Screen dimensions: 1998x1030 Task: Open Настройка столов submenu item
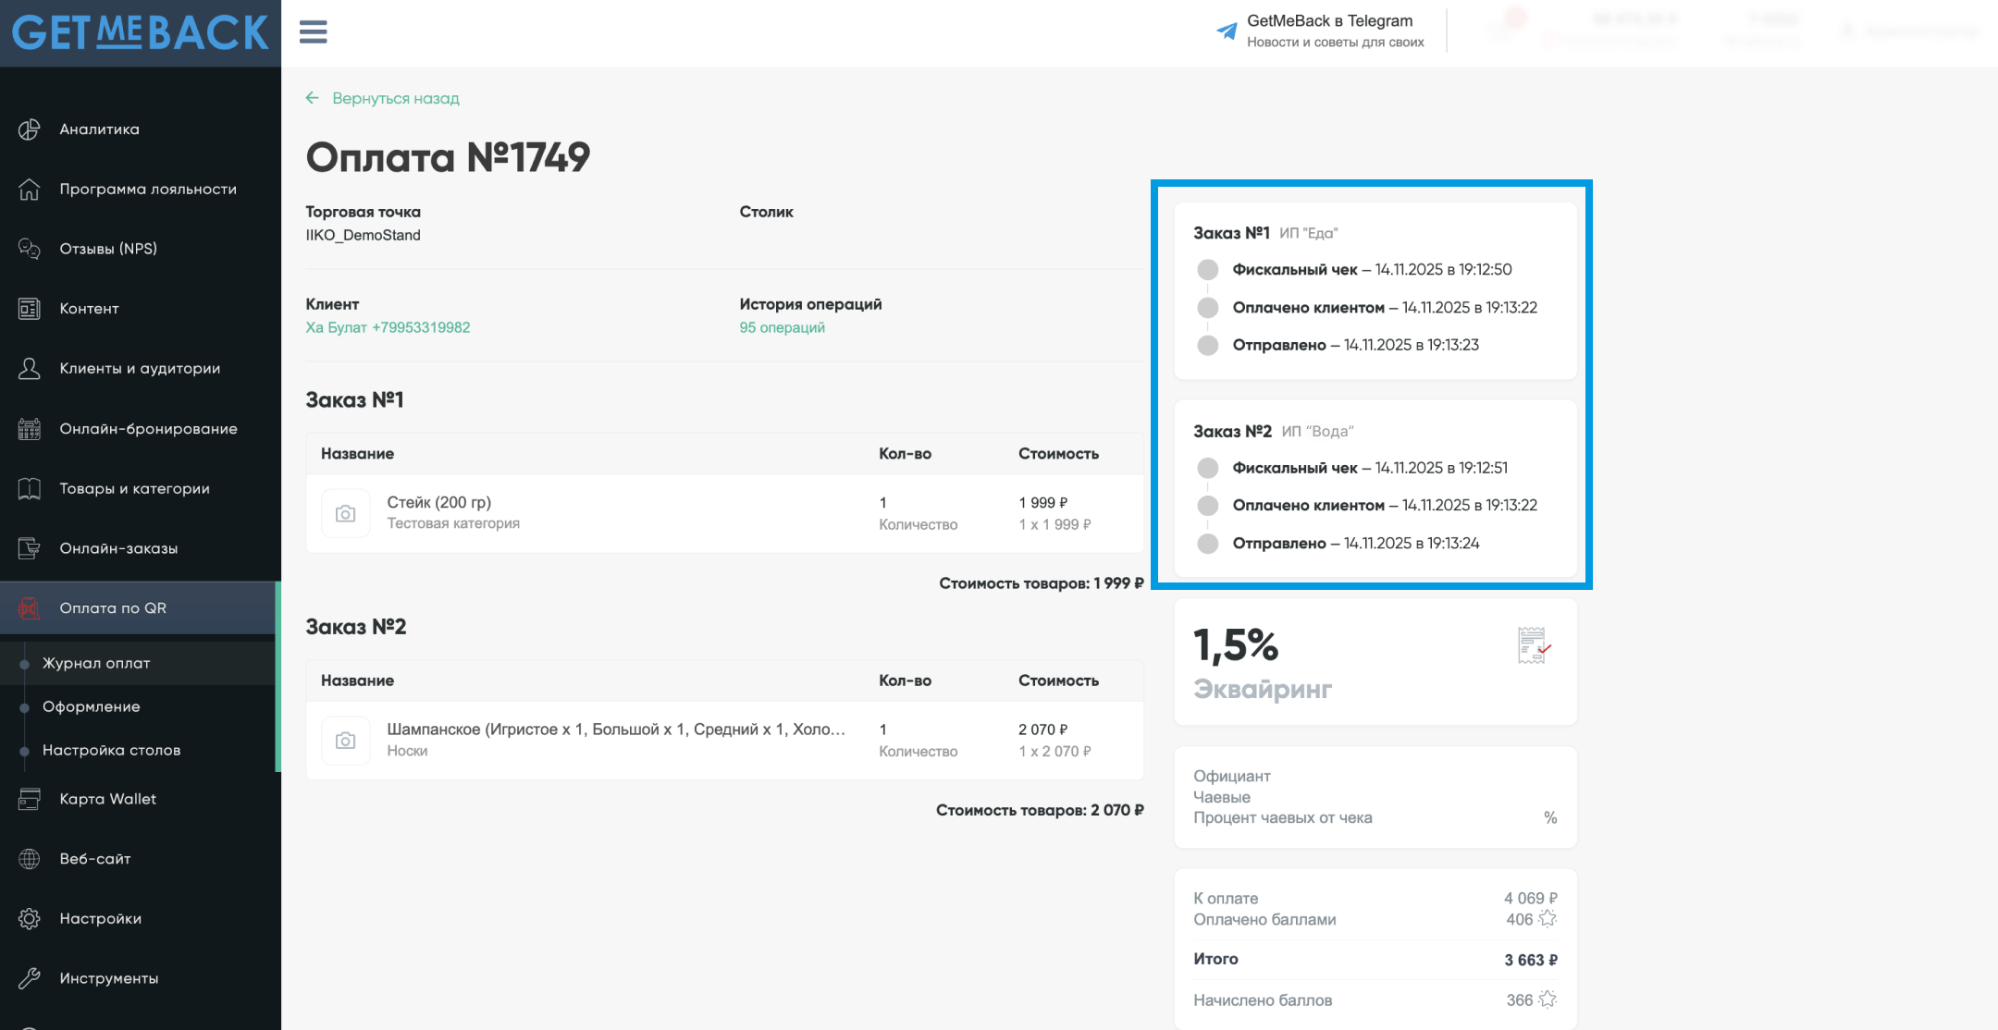point(111,750)
